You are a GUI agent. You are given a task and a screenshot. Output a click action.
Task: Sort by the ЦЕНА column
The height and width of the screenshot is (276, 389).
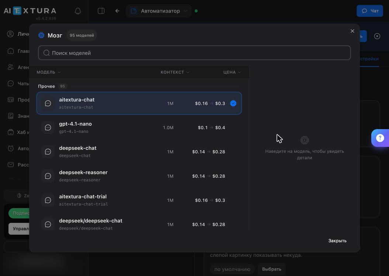point(232,72)
